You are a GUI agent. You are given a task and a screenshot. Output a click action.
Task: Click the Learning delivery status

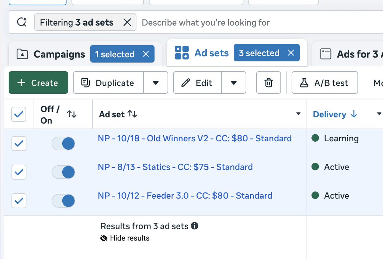pyautogui.click(x=341, y=138)
